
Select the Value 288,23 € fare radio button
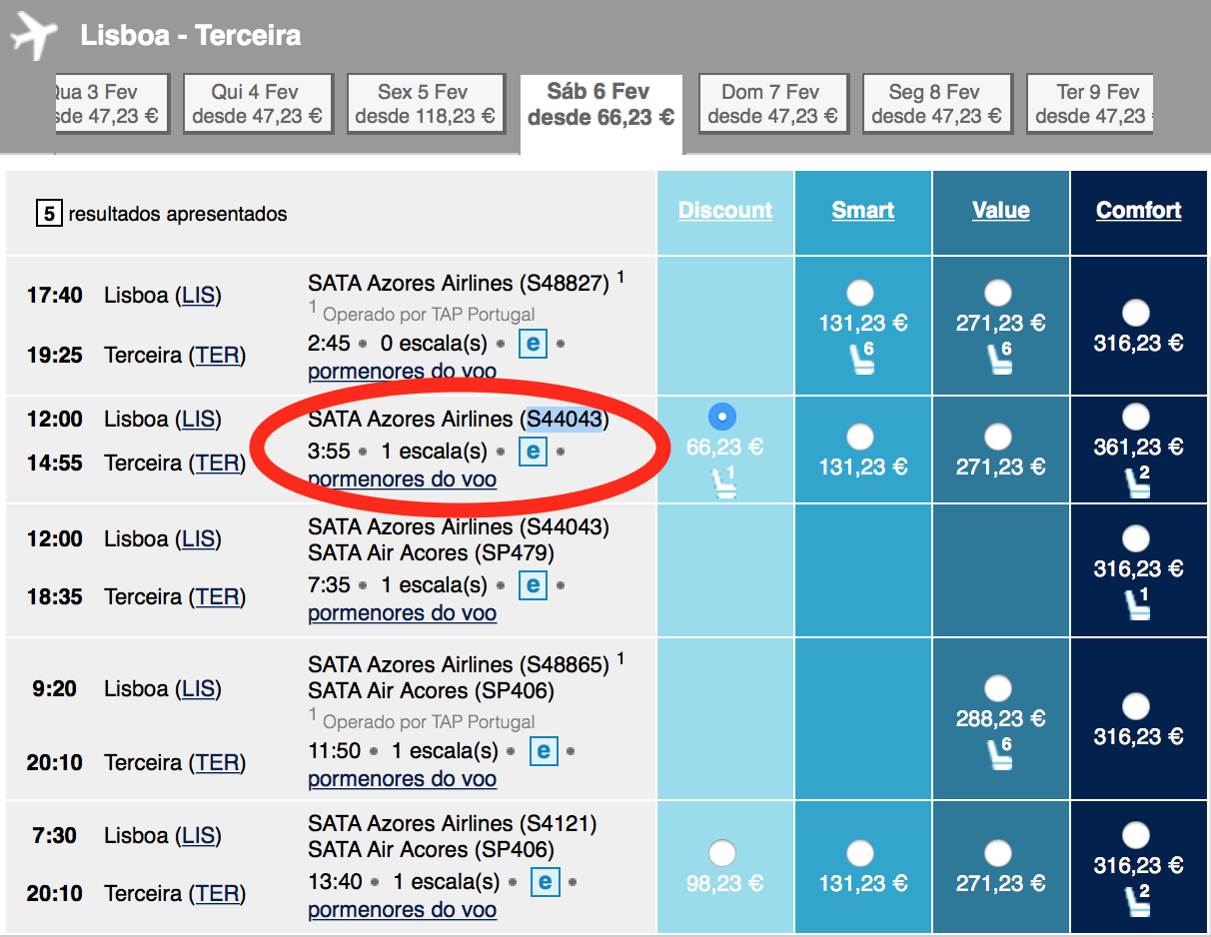997,688
